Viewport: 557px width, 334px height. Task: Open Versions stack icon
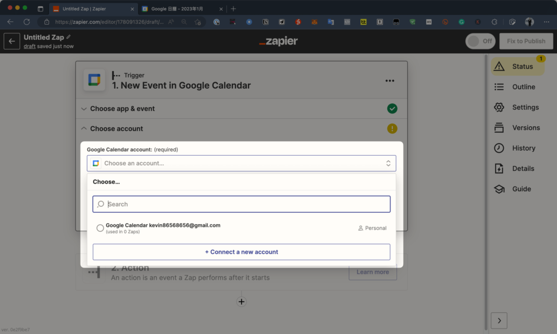pyautogui.click(x=499, y=127)
